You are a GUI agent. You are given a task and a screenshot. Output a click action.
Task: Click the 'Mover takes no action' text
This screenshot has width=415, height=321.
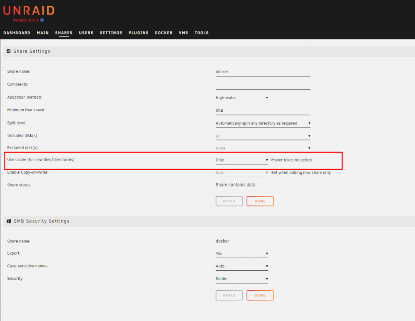point(291,160)
